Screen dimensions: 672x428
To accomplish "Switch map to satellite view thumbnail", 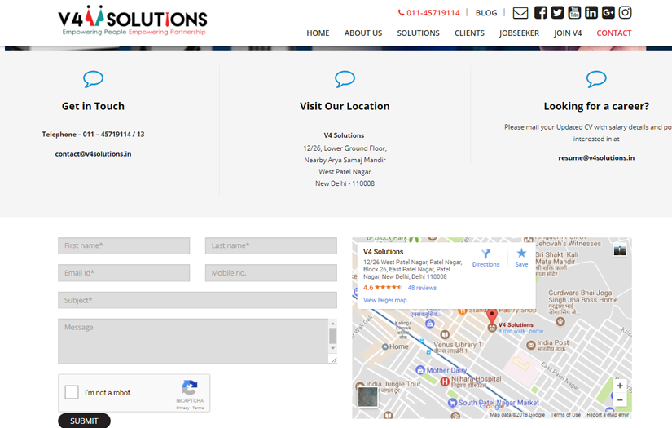I will (367, 397).
